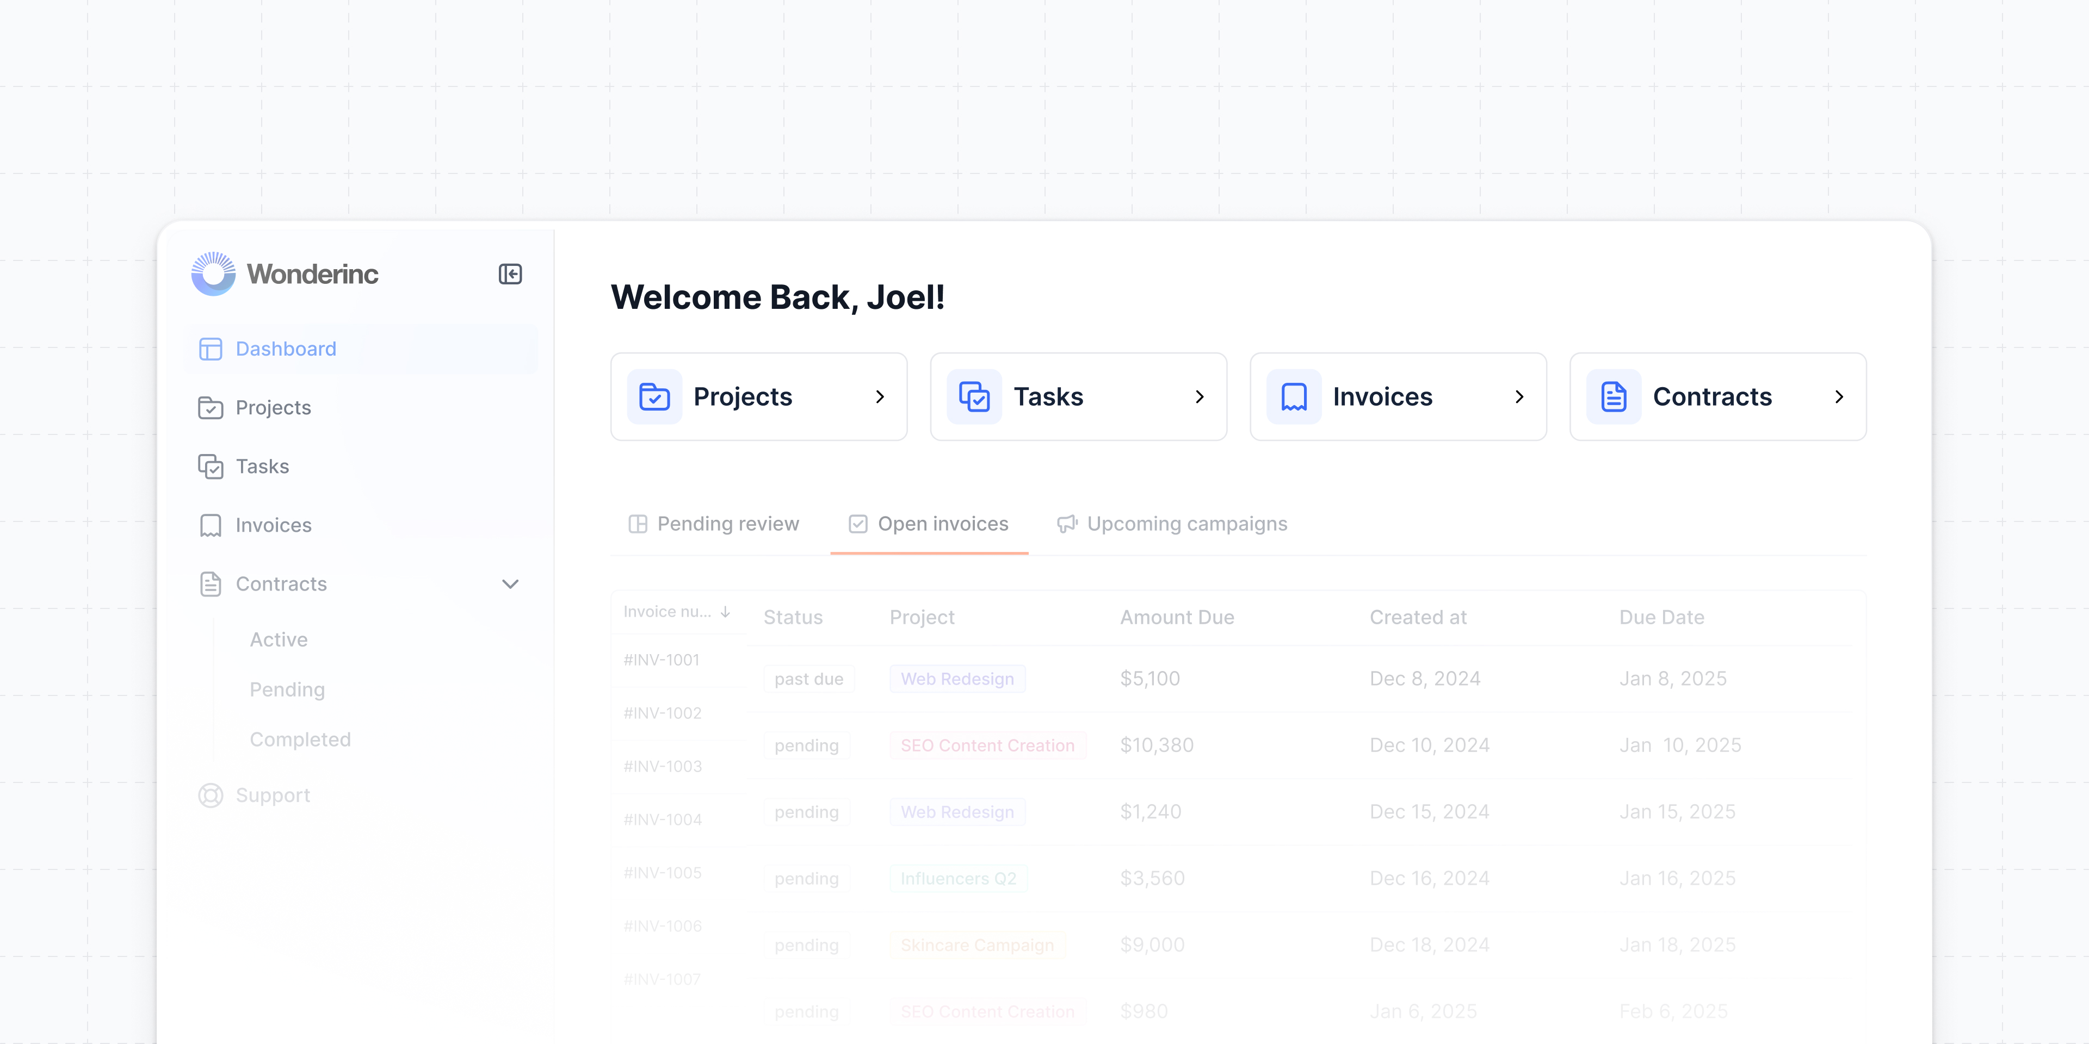The image size is (2089, 1044).
Task: Click the Projects folder icon in sidebar
Action: (211, 408)
